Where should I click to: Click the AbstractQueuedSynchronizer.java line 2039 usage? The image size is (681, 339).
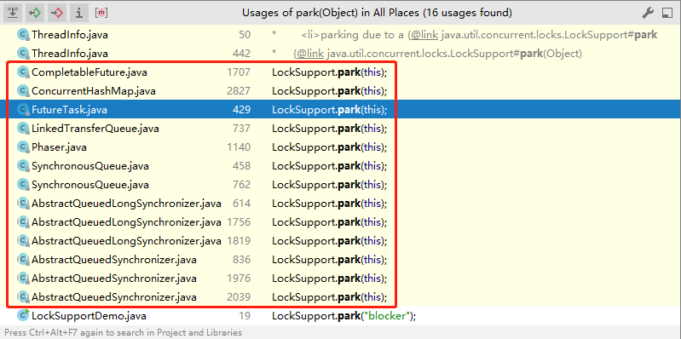point(341,297)
